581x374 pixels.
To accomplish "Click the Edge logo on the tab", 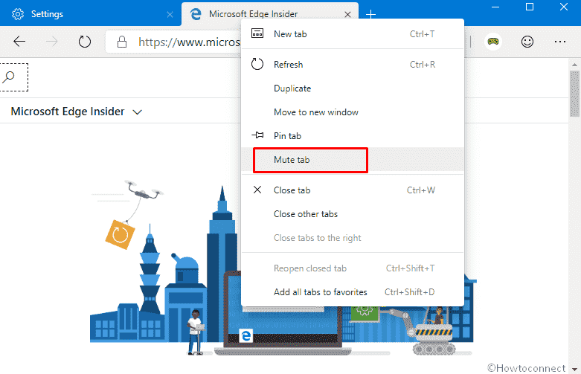I will 196,14.
